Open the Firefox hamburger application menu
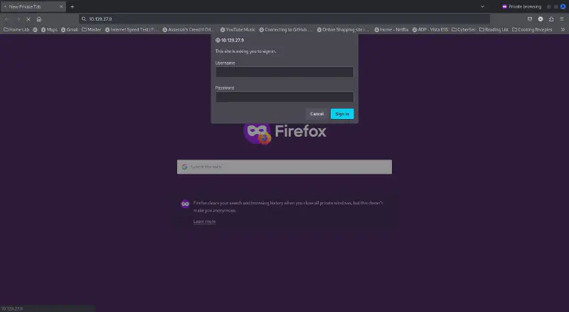 (x=562, y=19)
